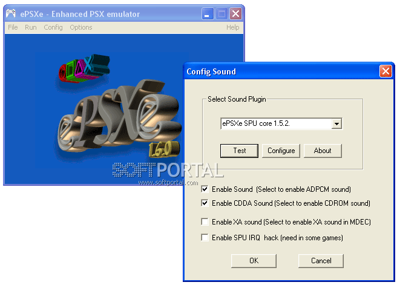
Task: Click the About plugin button
Action: pyautogui.click(x=323, y=151)
